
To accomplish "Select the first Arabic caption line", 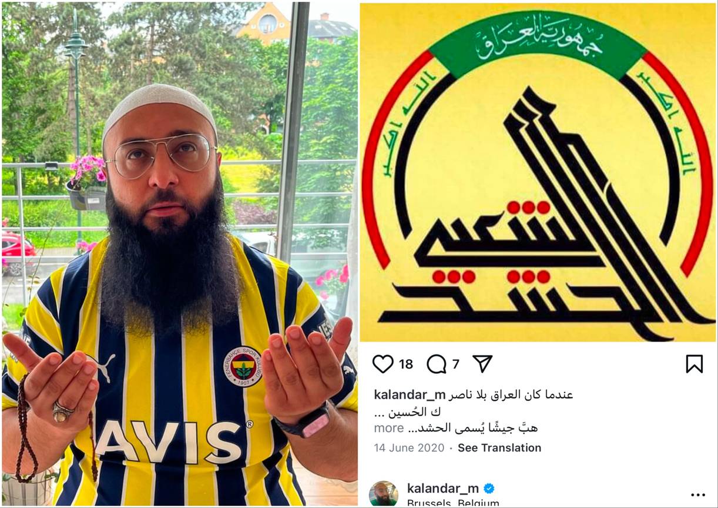I will pyautogui.click(x=511, y=395).
